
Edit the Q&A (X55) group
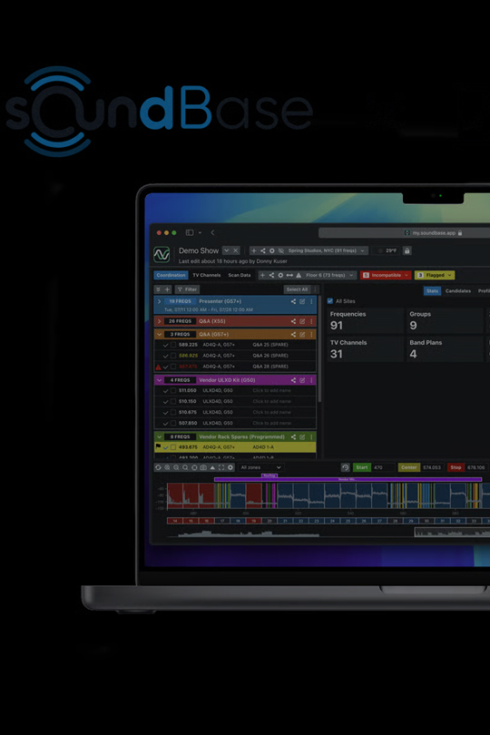302,321
